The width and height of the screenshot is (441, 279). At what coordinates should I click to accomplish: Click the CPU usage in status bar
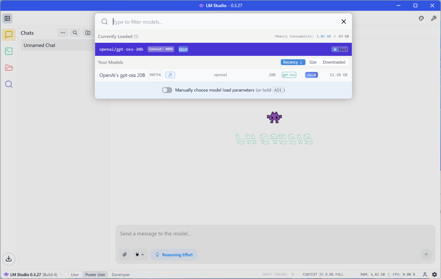[404, 275]
